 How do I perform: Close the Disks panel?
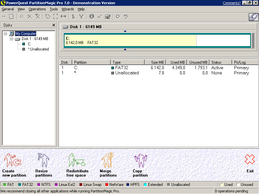click(x=54, y=25)
